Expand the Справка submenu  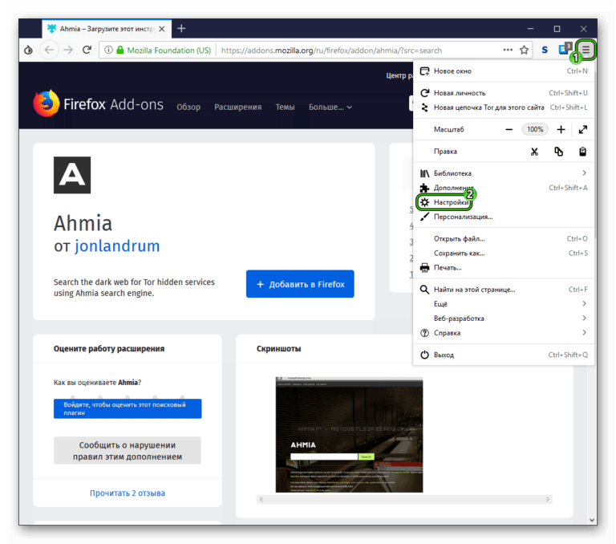(504, 333)
